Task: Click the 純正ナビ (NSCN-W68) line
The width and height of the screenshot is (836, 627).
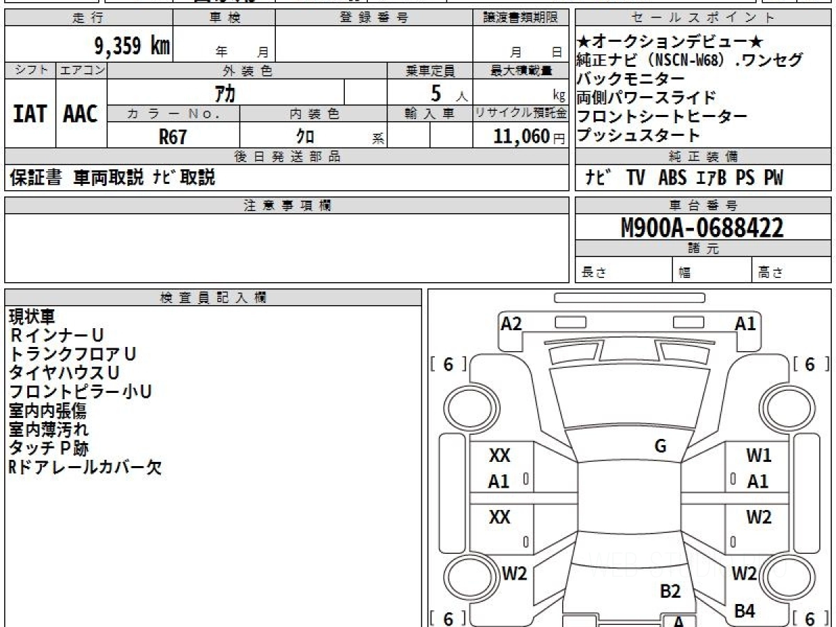Action: (x=690, y=60)
